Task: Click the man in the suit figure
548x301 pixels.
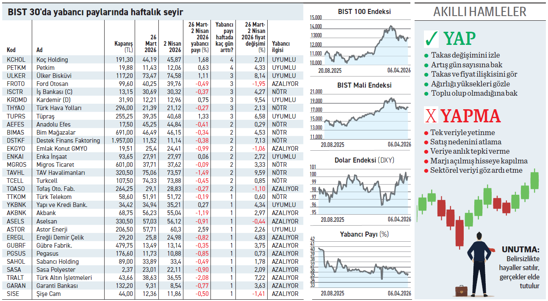Action: [479, 262]
